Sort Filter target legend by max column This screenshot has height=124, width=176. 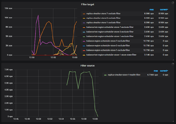(151, 9)
